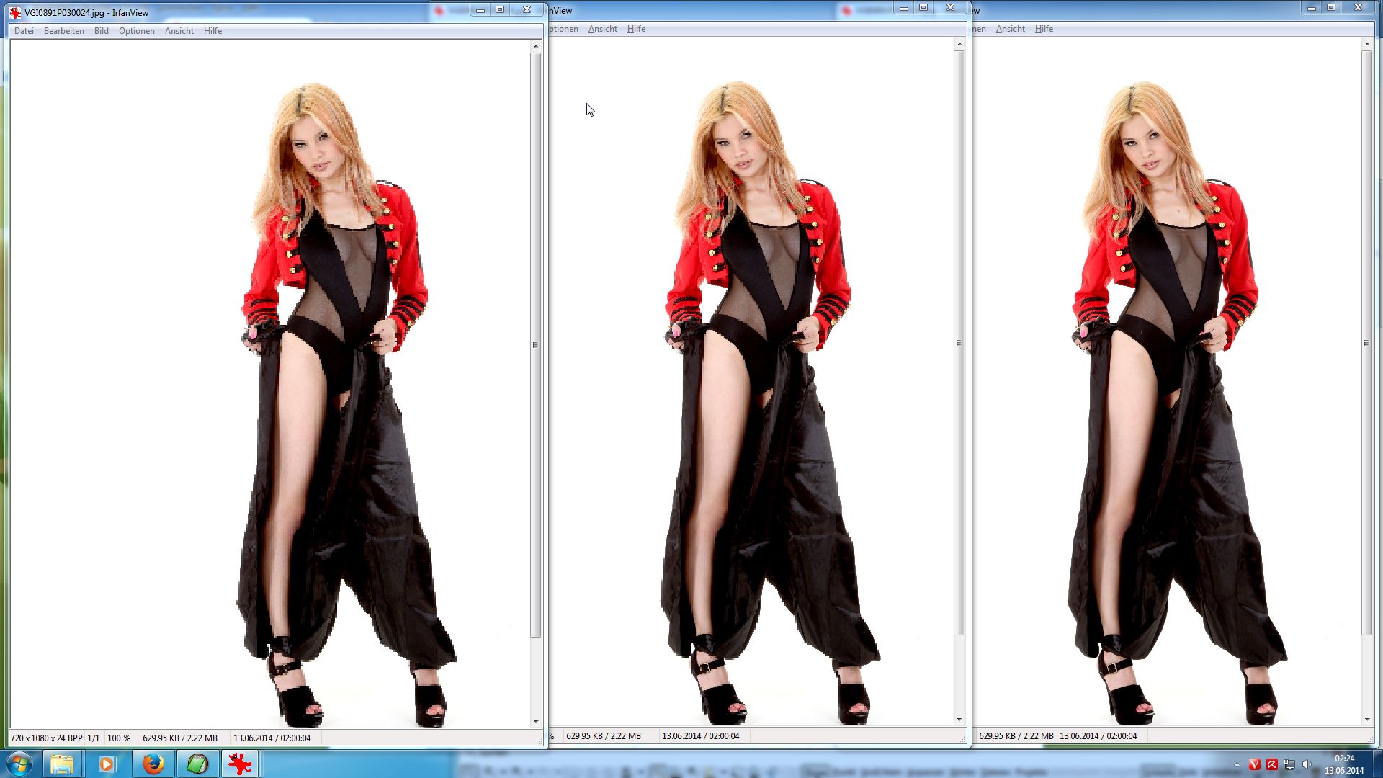Click the IrfanView taskbar button
Screen dimensions: 1383x778
pyautogui.click(x=241, y=764)
